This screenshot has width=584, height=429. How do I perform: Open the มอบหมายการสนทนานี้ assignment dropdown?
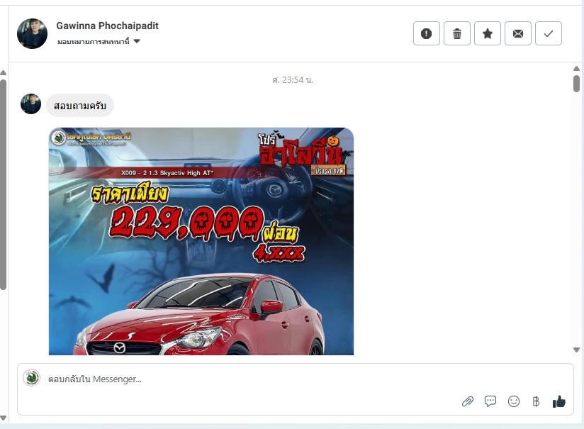pos(99,41)
